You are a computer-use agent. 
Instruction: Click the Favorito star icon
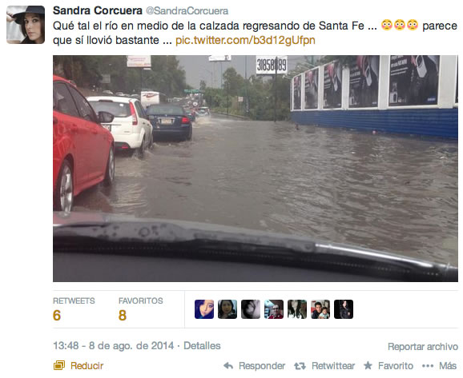coord(368,366)
